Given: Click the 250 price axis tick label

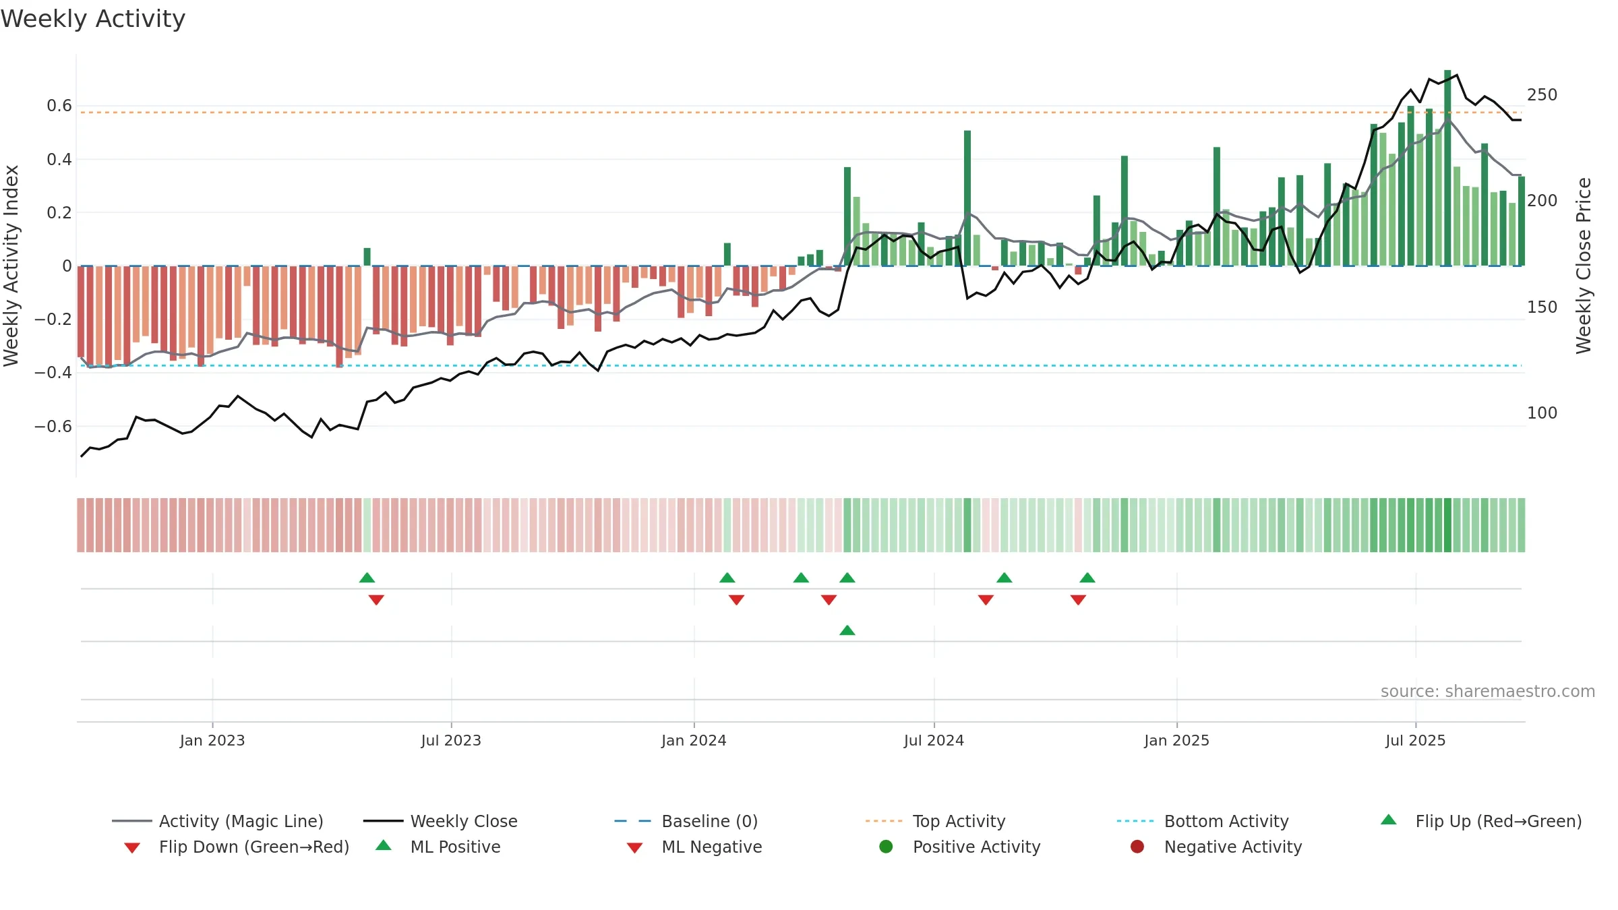Looking at the screenshot, I should (x=1542, y=94).
